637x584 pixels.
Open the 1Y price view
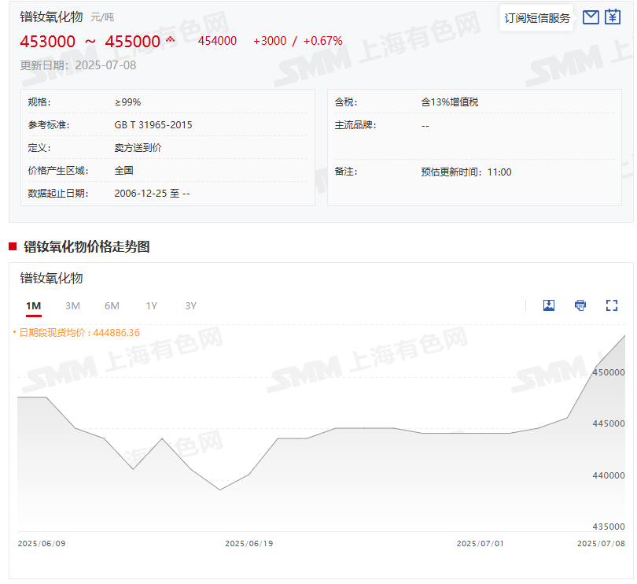(151, 305)
